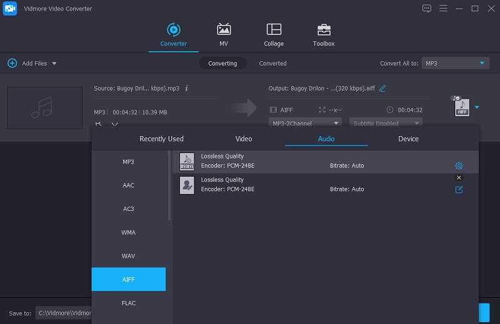Expand the Convert All to MP3 dropdown
This screenshot has width=500, height=324.
point(482,63)
